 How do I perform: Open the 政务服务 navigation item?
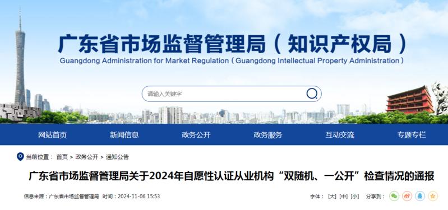[x=267, y=135]
